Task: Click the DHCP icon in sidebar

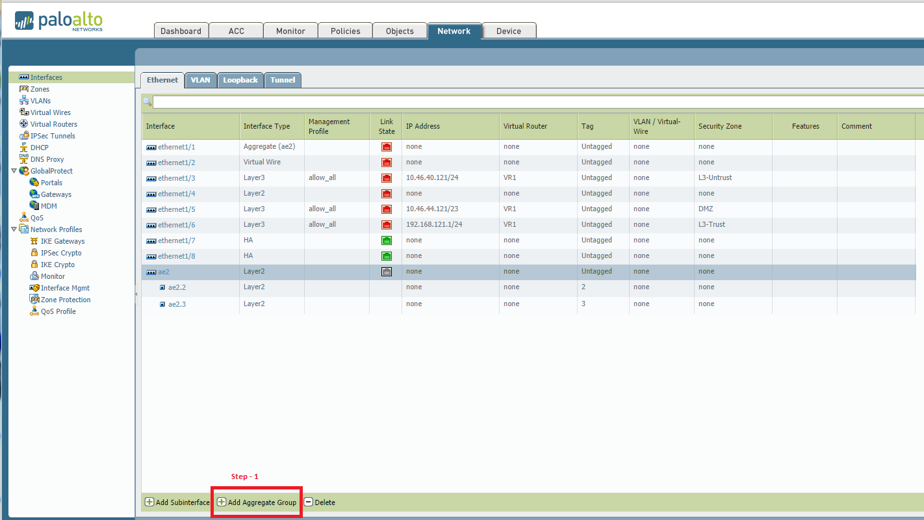Action: point(24,148)
